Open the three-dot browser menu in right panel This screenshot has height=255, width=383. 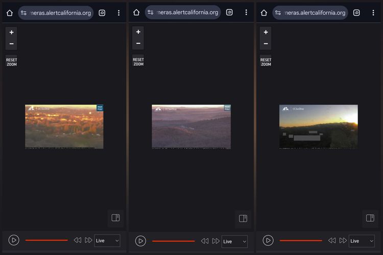point(373,13)
